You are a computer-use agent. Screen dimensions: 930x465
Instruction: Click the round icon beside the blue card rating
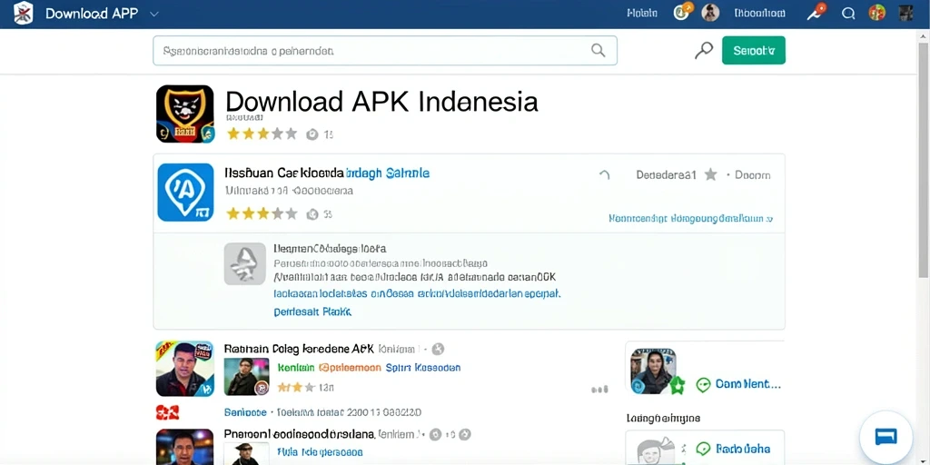[x=312, y=214]
